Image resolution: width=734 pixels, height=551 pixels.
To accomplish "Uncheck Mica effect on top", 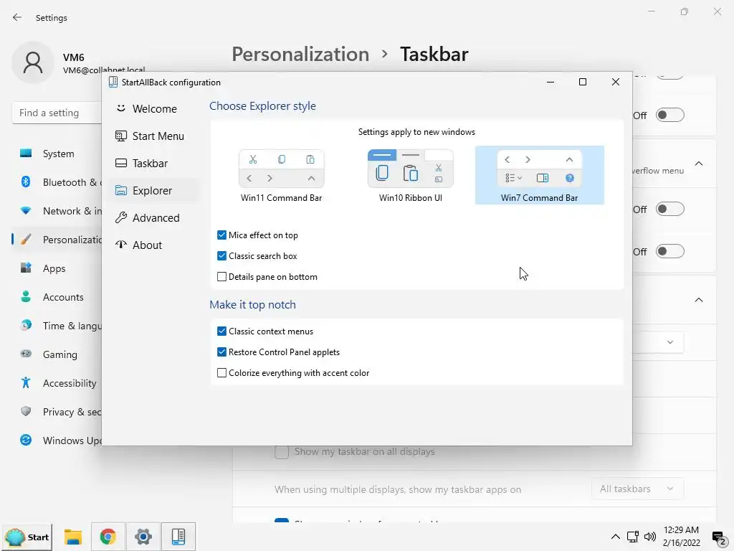I will point(222,235).
